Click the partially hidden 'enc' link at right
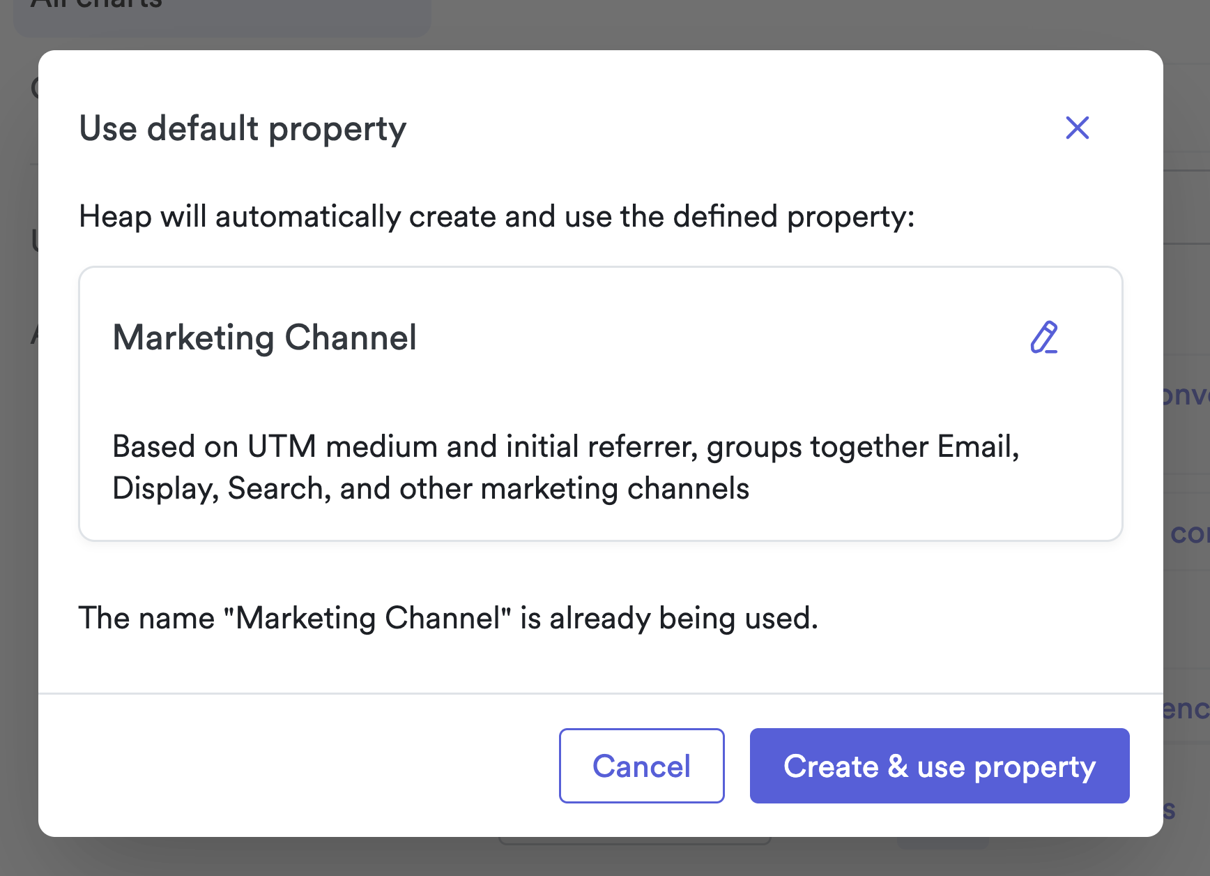The width and height of the screenshot is (1210, 876). [1186, 709]
